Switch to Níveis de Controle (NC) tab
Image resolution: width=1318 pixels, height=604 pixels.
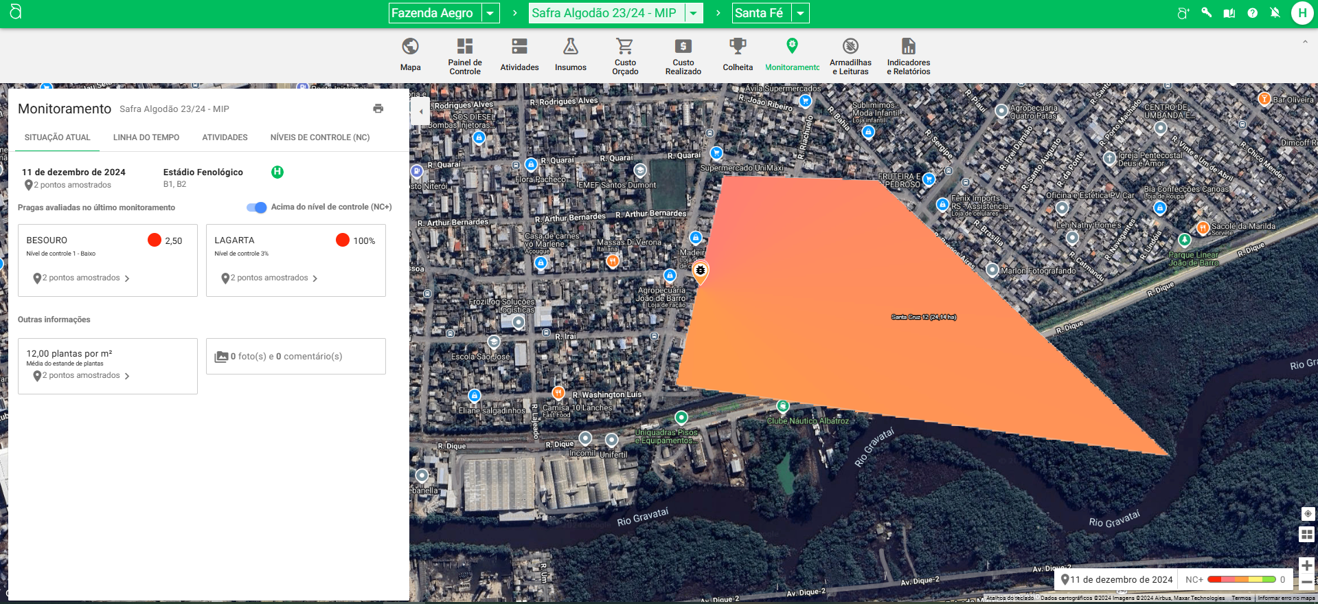pos(320,137)
